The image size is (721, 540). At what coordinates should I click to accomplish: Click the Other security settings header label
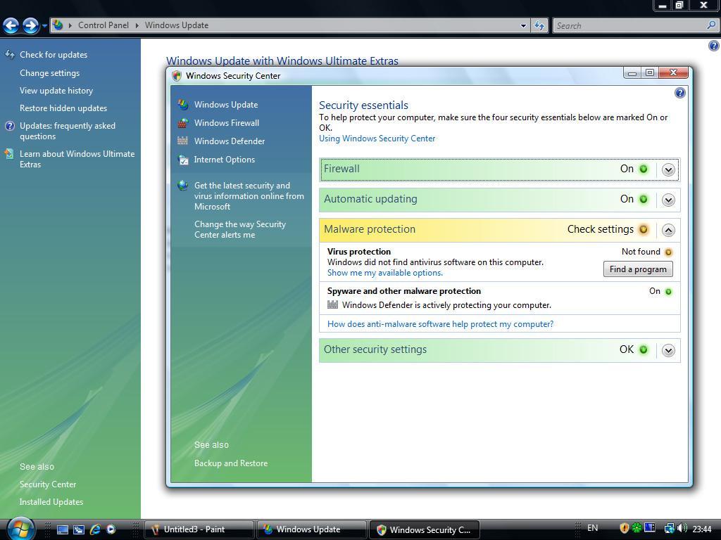click(375, 349)
